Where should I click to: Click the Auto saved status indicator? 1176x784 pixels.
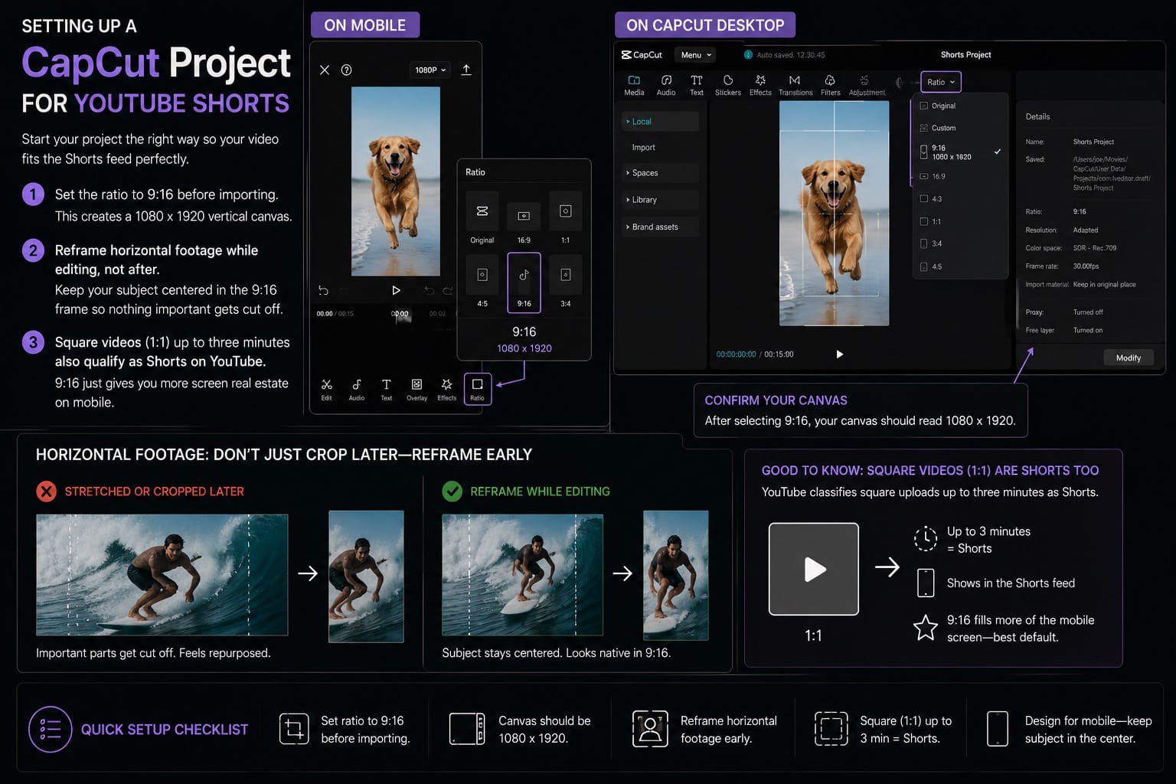coord(785,55)
